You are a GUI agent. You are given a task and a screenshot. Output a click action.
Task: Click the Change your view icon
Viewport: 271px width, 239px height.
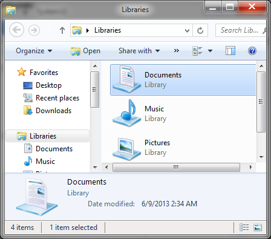click(x=197, y=51)
